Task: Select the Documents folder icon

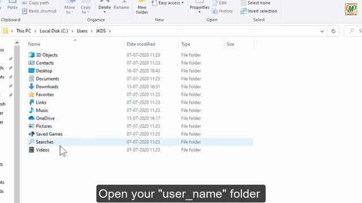Action: pos(32,78)
